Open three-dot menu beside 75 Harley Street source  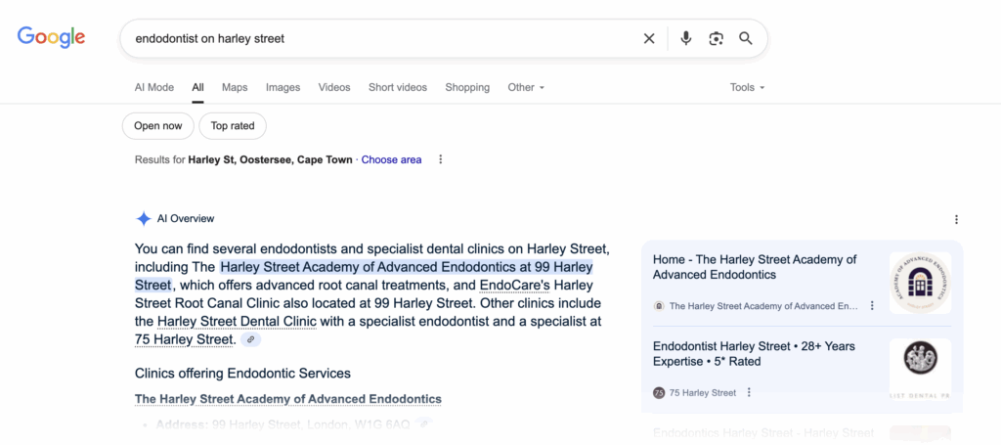tap(749, 392)
